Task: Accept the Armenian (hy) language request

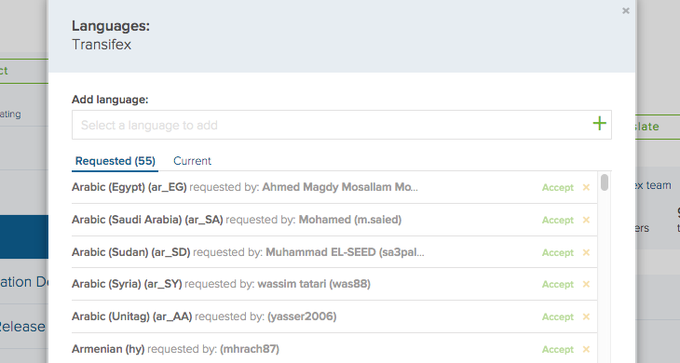Action: (x=558, y=349)
